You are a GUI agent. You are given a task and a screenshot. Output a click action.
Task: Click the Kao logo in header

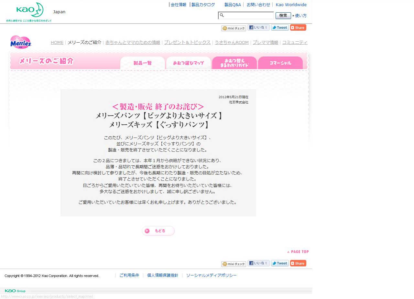(x=30, y=10)
